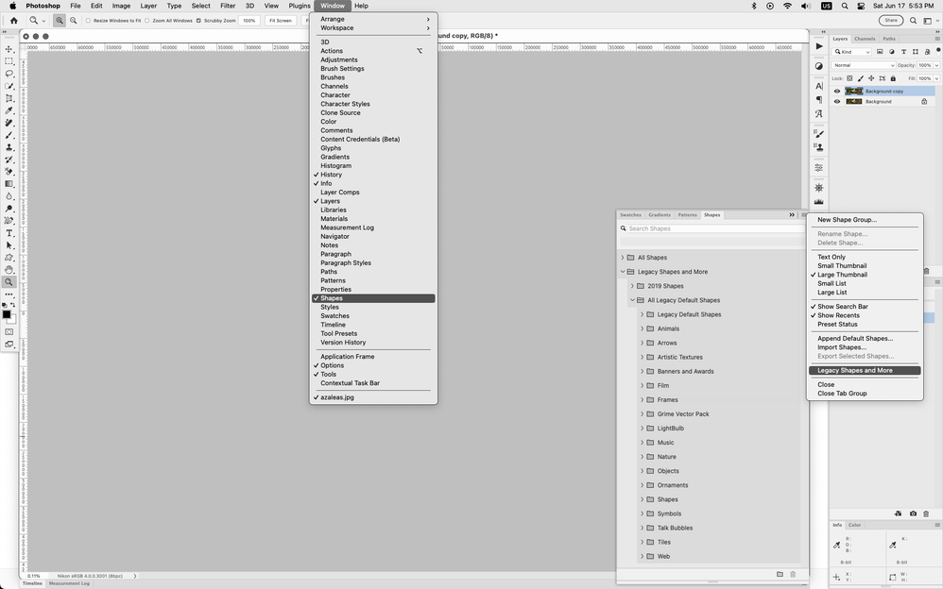This screenshot has width=943, height=589.
Task: Hide the Background copy layer
Action: coord(836,92)
